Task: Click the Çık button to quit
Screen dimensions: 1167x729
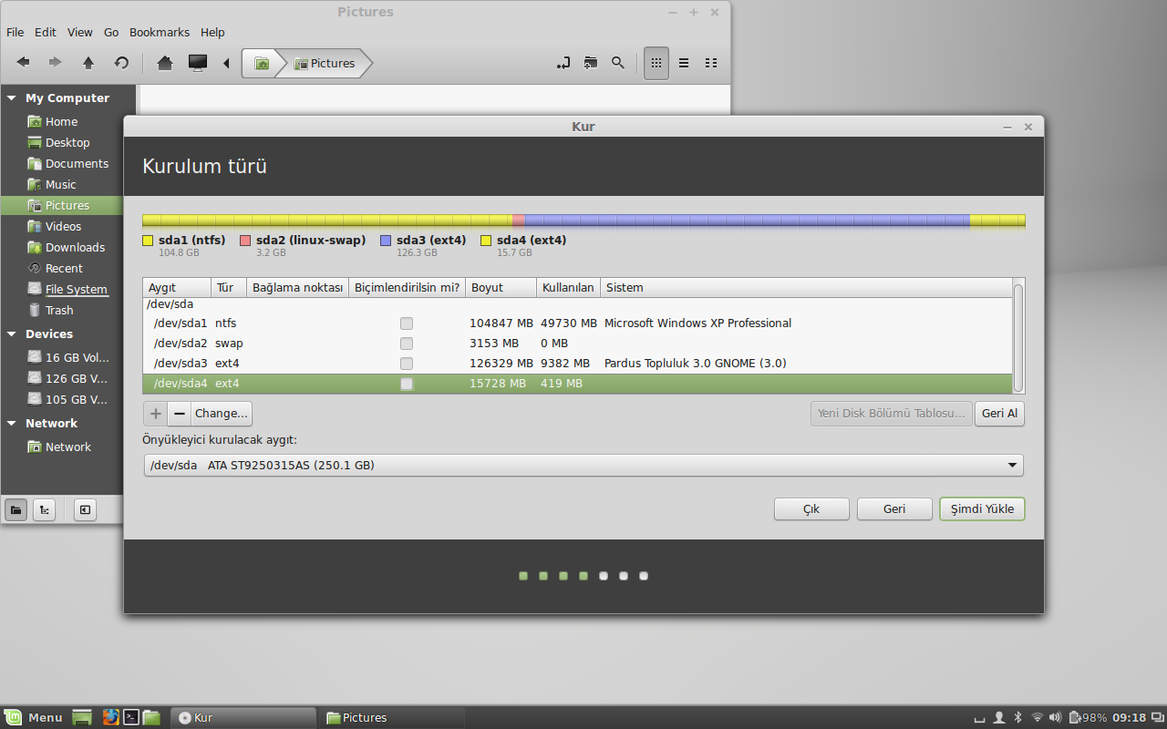Action: [811, 509]
